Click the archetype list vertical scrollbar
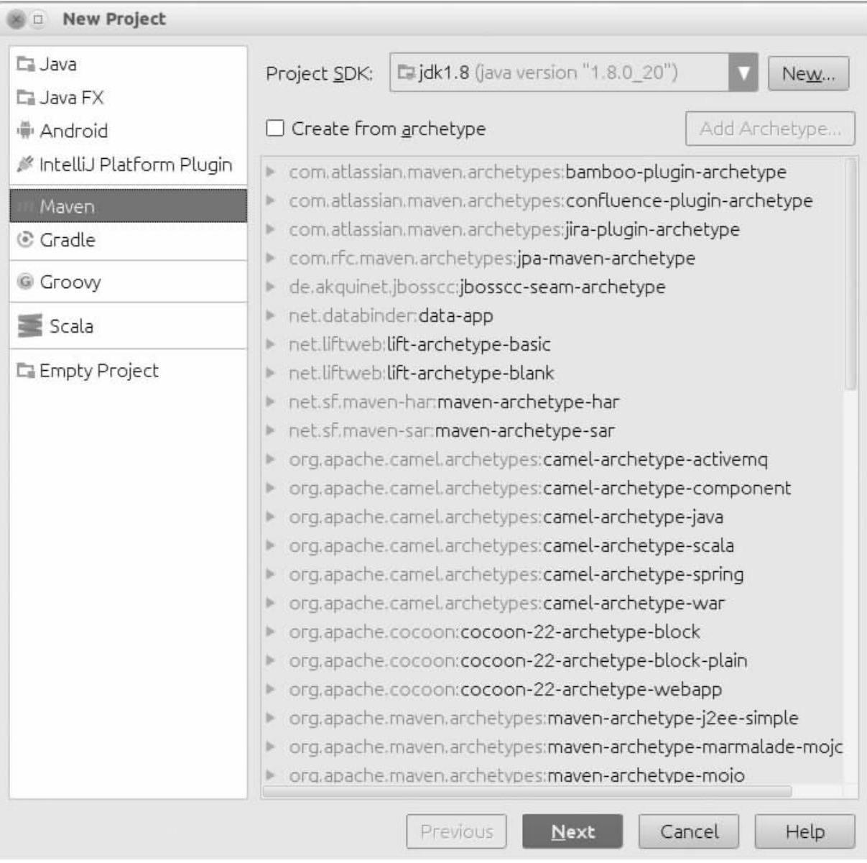The image size is (867, 863). [851, 273]
